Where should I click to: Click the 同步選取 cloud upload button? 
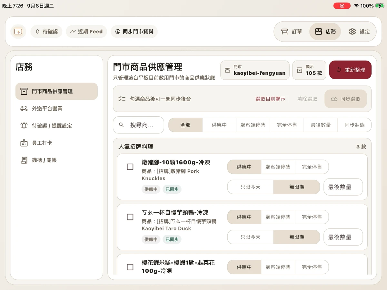point(346,99)
